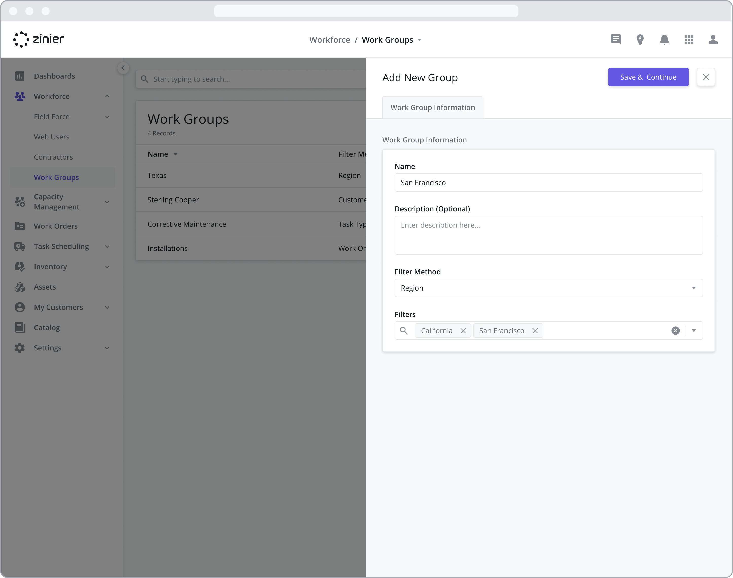Click the Workforce breadcrumb link
This screenshot has height=578, width=733.
(x=329, y=40)
